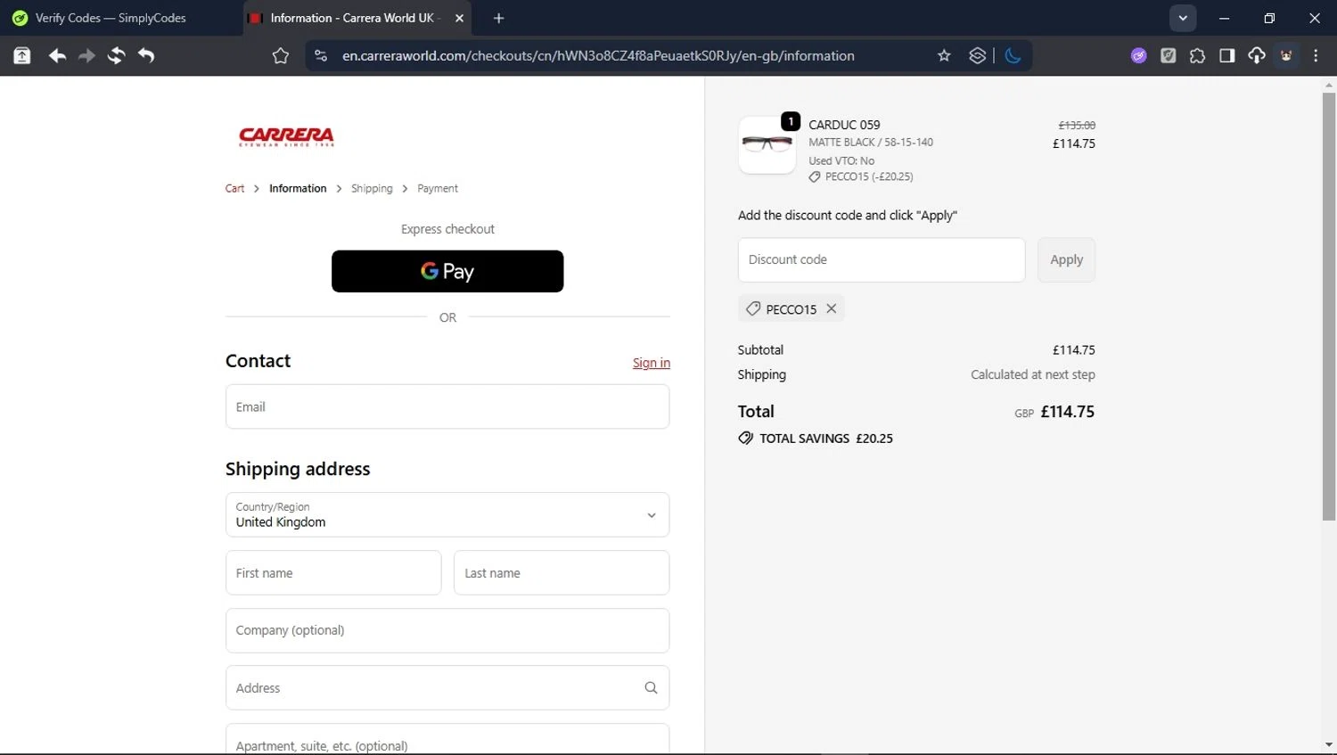
Task: Click the CARDUC 059 product thumbnail
Action: pos(767,145)
